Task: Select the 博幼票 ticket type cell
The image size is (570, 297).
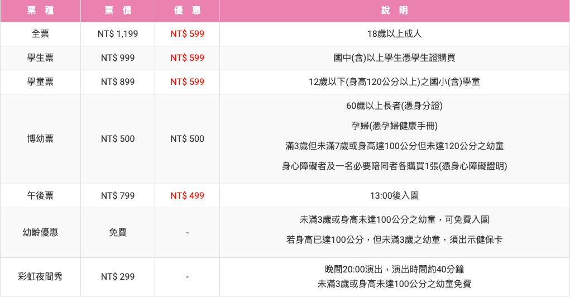Action: (40, 139)
